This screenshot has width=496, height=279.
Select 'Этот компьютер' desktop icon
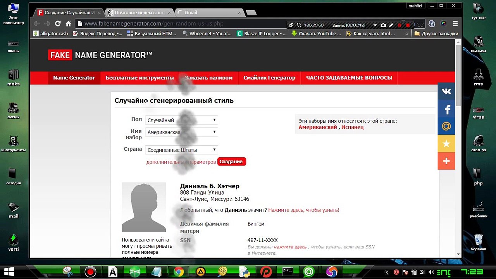pos(14,14)
